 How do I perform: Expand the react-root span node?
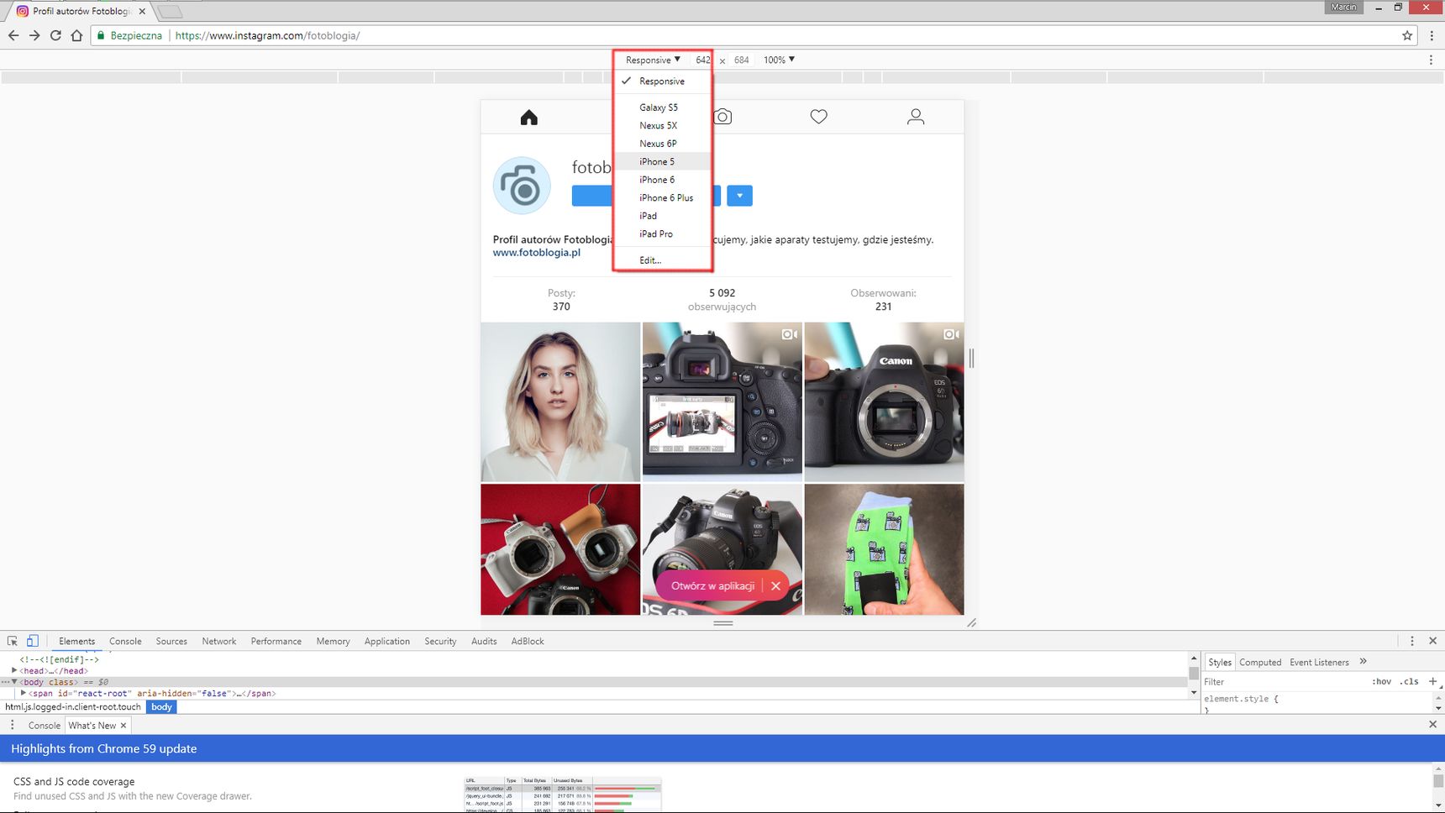click(24, 693)
